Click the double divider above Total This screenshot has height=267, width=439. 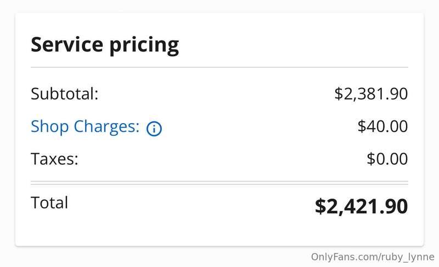coord(219,183)
